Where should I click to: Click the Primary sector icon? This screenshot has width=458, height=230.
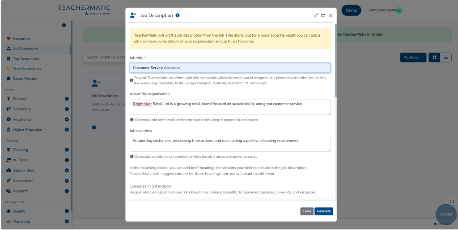(x=8, y=99)
